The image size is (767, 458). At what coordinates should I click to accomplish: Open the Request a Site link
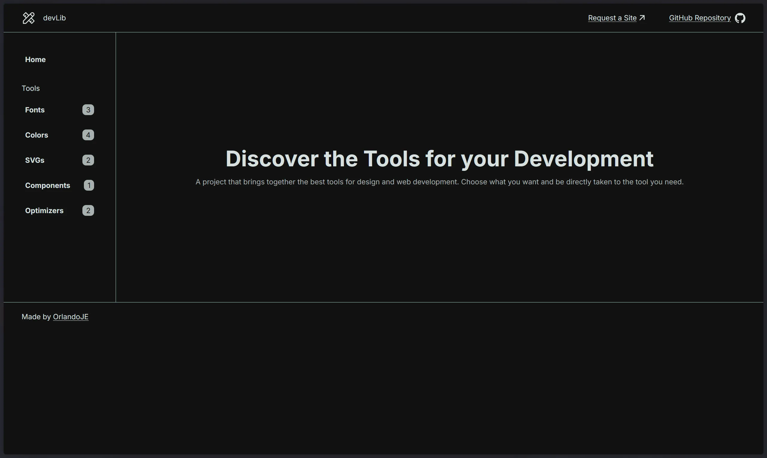[x=612, y=18]
